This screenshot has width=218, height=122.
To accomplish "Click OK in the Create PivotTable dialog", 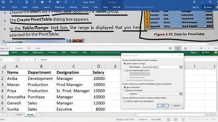I will 163,105.
